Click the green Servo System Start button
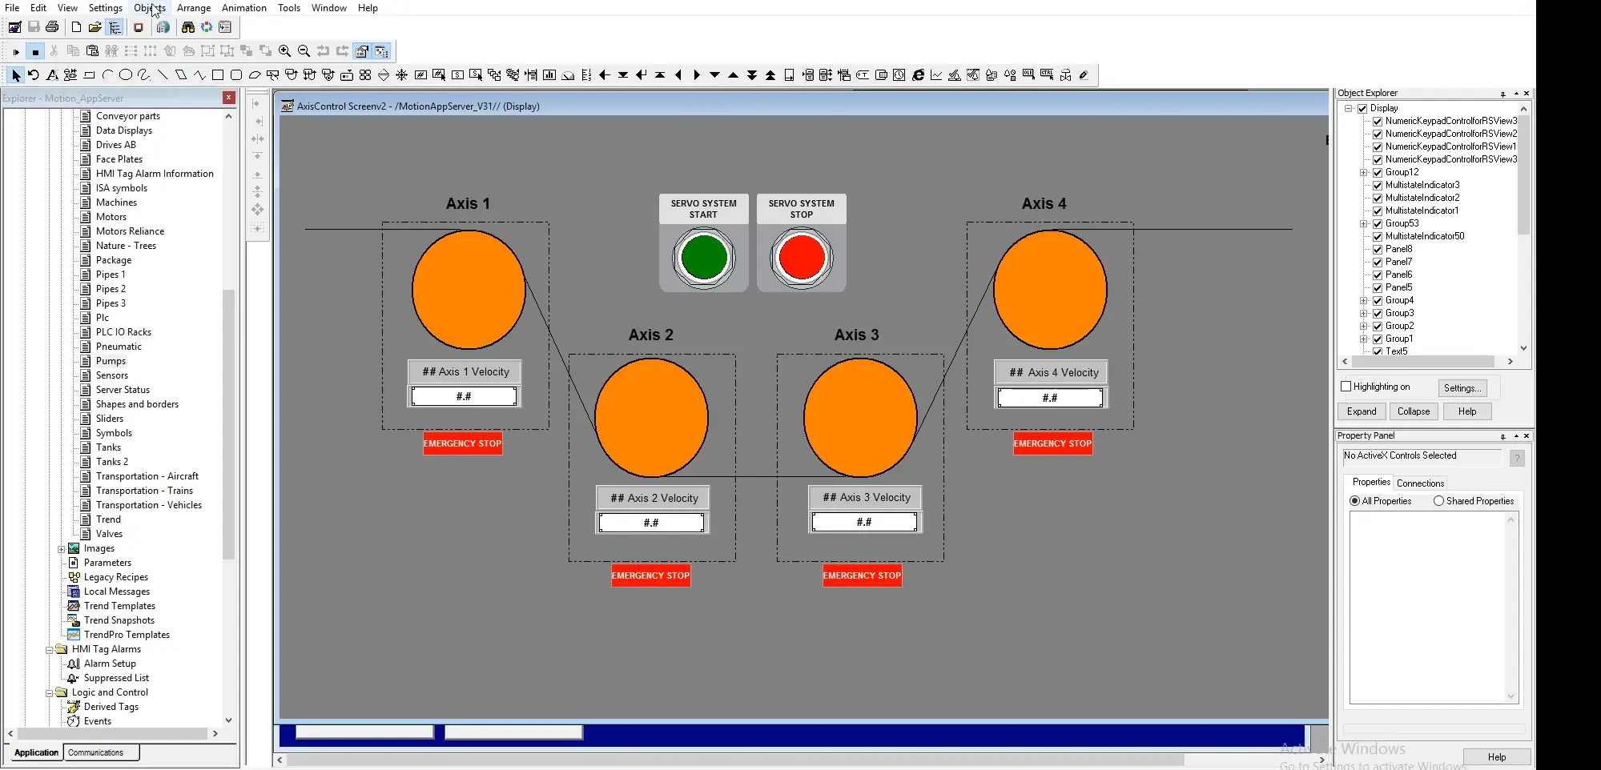The width and height of the screenshot is (1601, 770). [704, 258]
